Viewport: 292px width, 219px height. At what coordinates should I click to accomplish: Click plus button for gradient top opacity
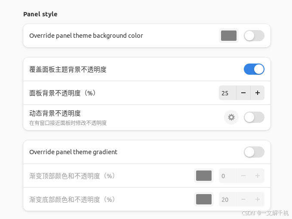click(x=258, y=176)
